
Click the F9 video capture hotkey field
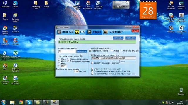[67, 51]
